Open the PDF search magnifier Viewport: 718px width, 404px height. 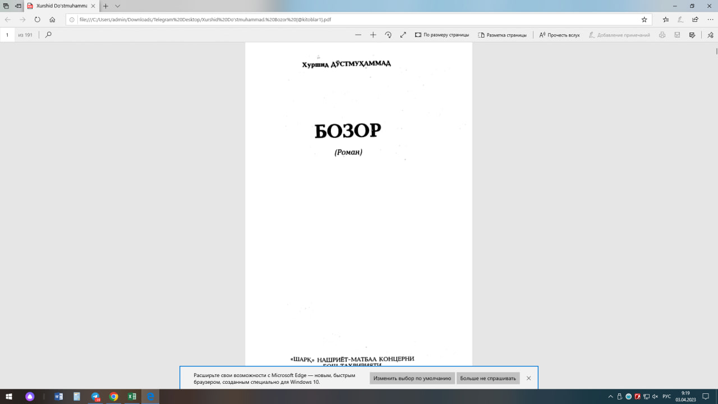(x=48, y=35)
